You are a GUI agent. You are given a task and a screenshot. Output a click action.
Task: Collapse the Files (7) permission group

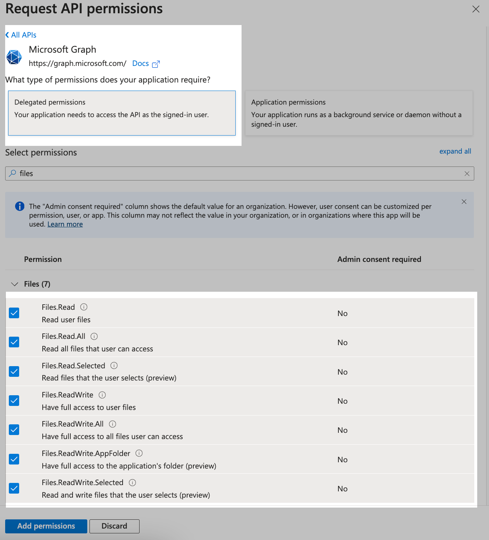click(14, 284)
